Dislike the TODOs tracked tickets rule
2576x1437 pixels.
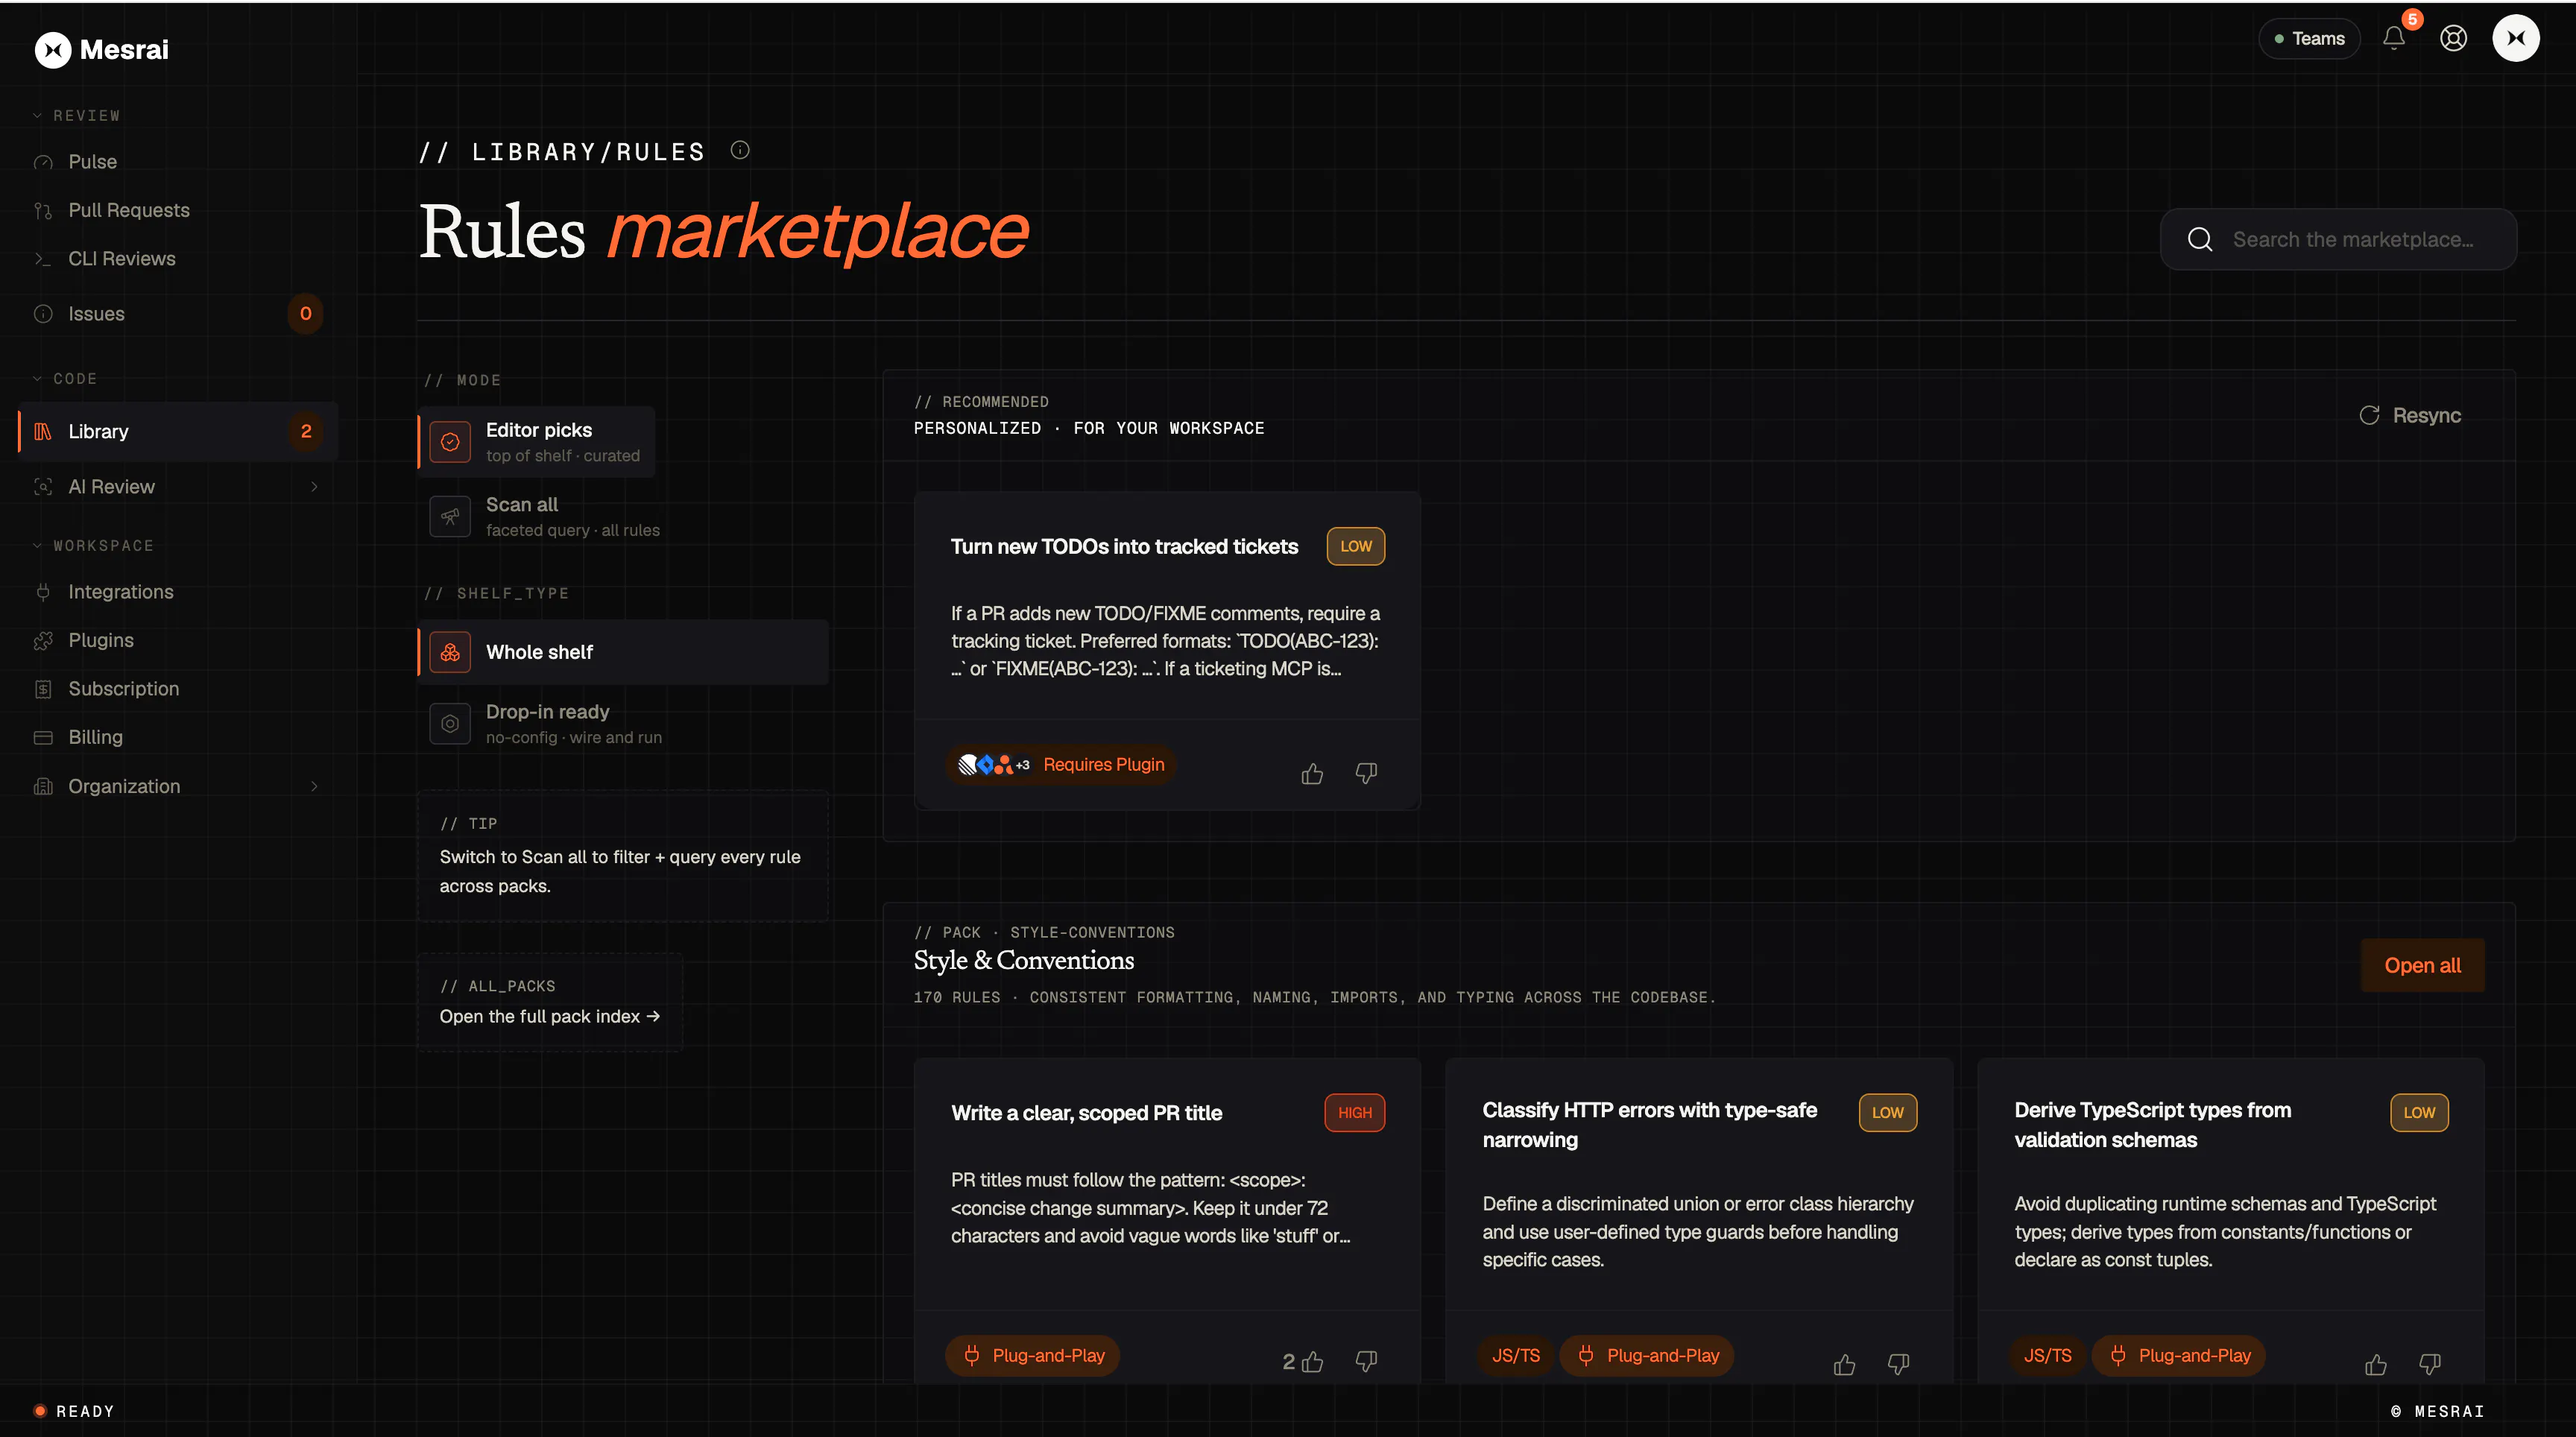point(1366,773)
